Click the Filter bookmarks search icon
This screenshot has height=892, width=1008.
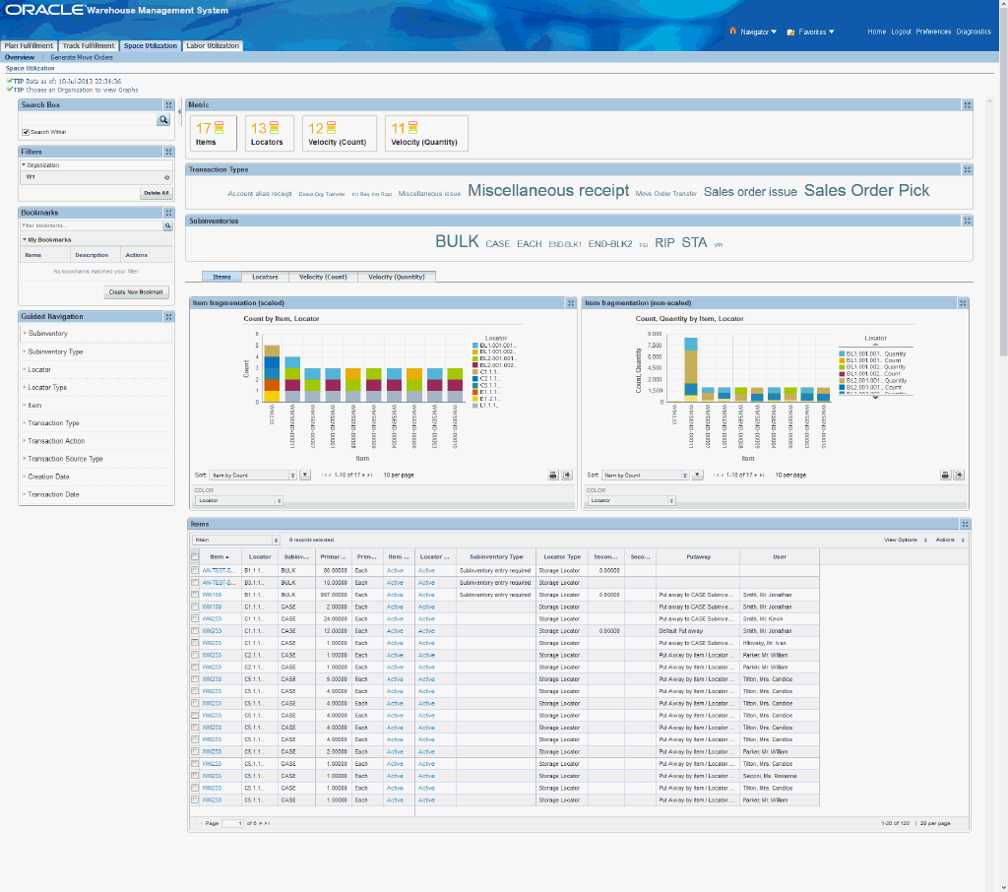167,225
